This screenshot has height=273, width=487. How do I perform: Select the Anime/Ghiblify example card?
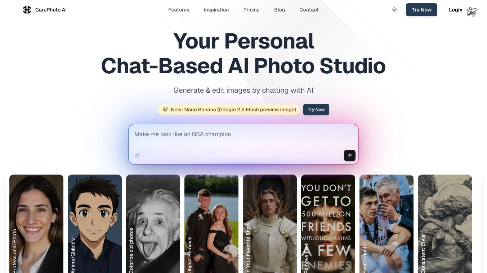[95, 224]
